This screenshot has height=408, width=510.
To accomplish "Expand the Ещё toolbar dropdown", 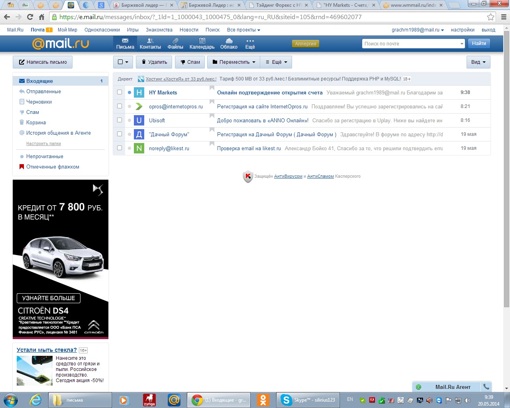I will click(276, 62).
